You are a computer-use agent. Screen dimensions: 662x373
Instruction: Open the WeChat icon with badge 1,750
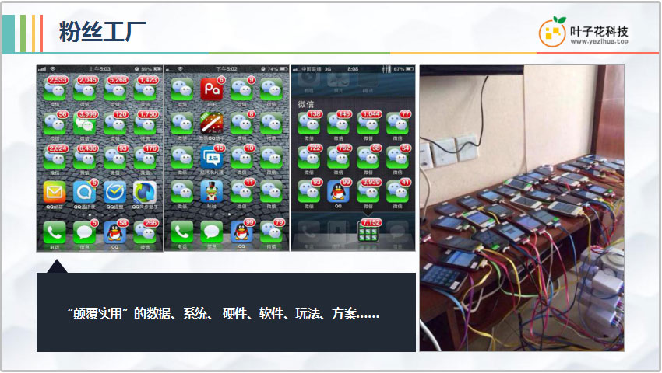click(145, 124)
